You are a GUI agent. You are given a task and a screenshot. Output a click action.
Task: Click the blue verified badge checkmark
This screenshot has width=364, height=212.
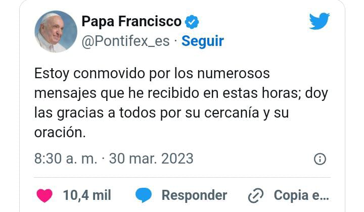(x=193, y=22)
